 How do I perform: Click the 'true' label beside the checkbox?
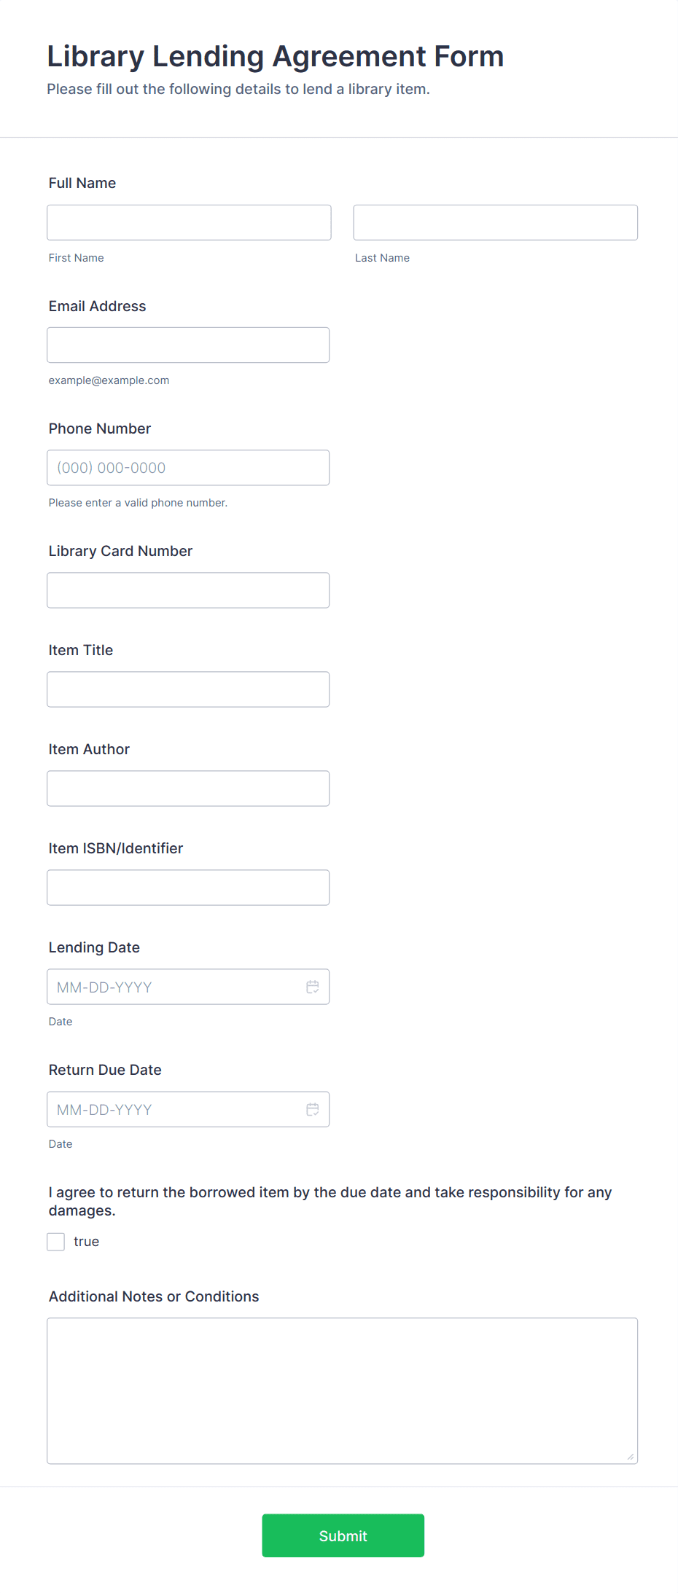coord(86,1242)
